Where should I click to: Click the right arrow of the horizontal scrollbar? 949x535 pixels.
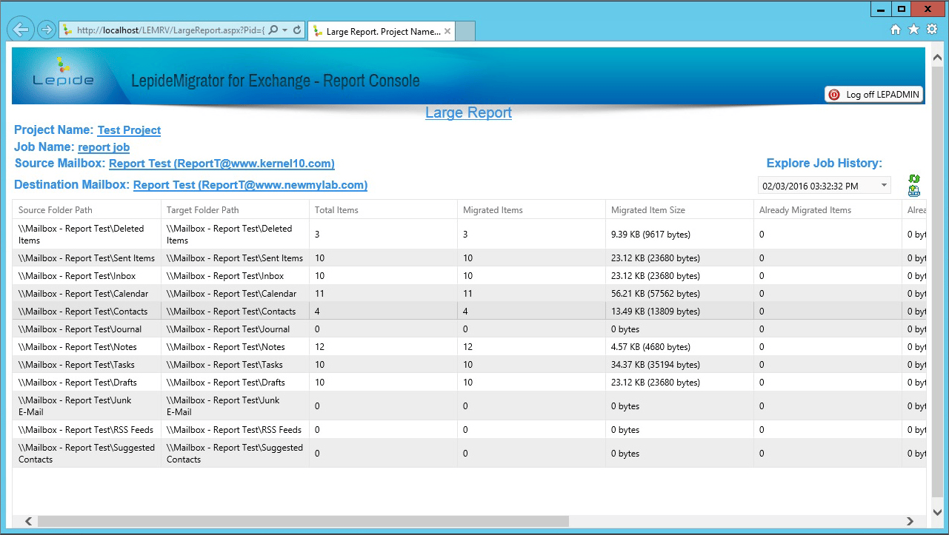[910, 522]
